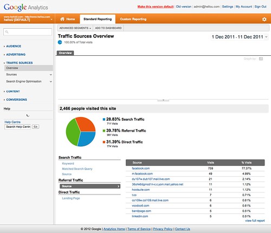Expand Search Engine Optimisation chevron
Viewport: 271px width, 233px height.
point(51,81)
